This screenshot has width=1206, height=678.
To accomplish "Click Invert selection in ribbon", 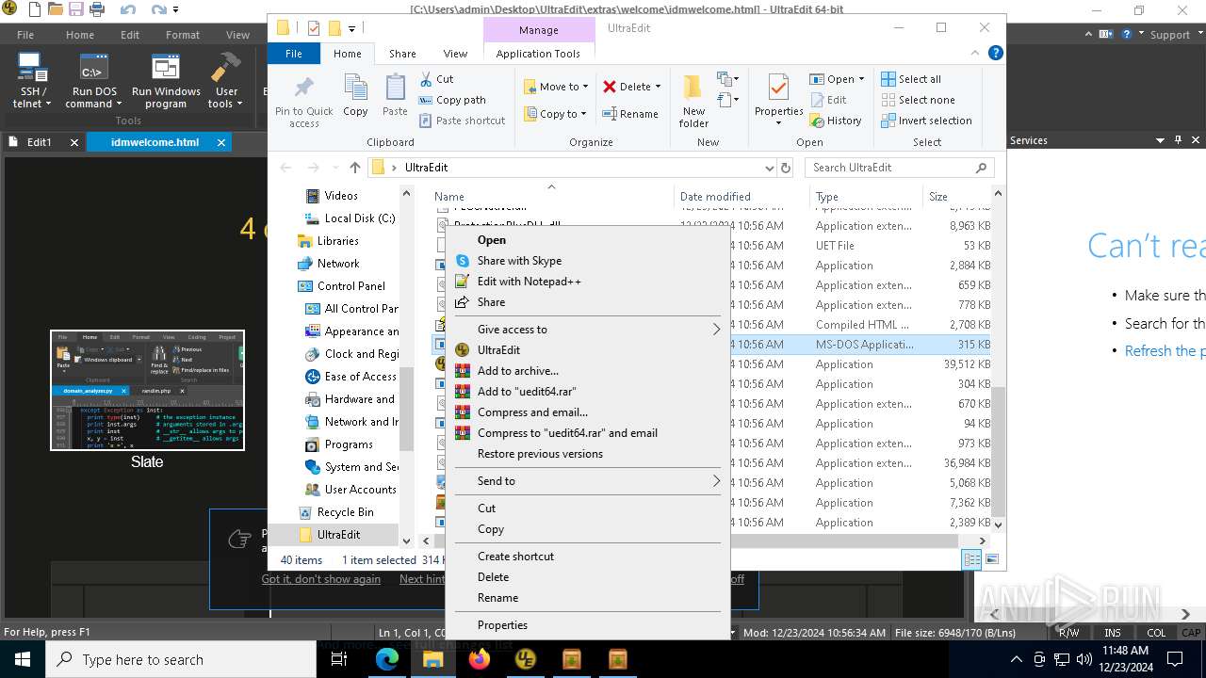I will [926, 121].
